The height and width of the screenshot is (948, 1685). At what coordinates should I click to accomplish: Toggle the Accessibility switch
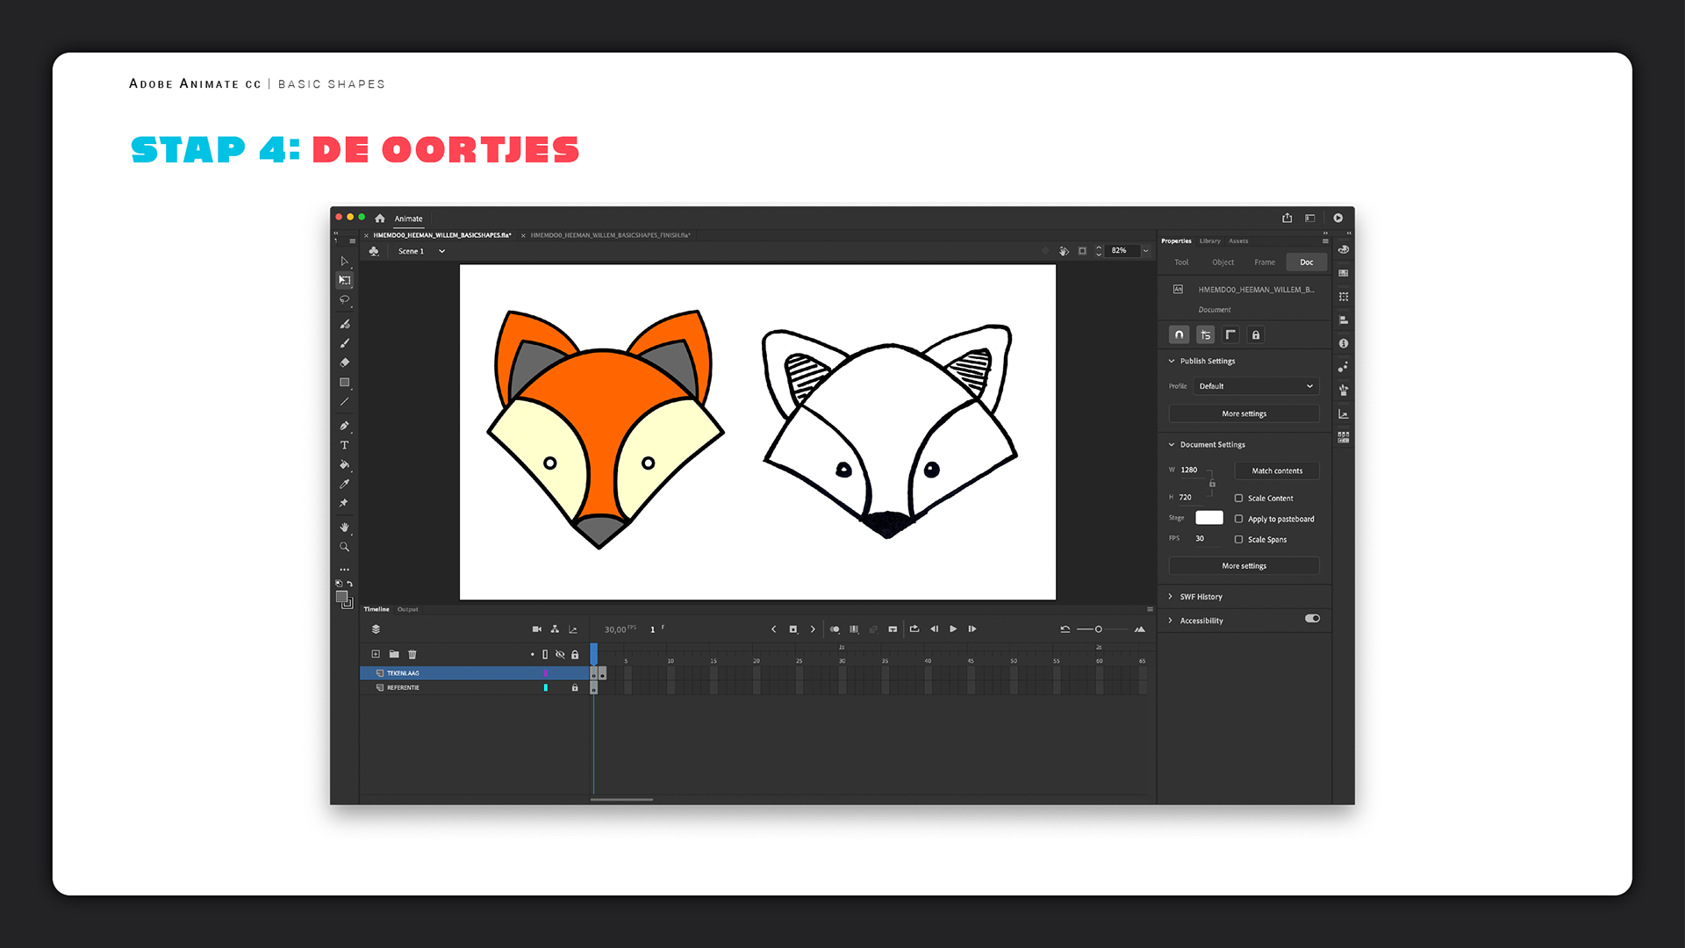point(1312,619)
